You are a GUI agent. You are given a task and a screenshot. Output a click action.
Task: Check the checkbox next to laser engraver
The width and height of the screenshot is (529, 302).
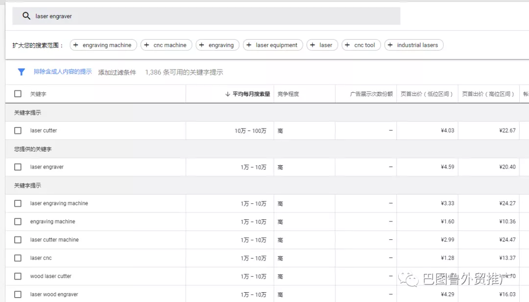(18, 167)
